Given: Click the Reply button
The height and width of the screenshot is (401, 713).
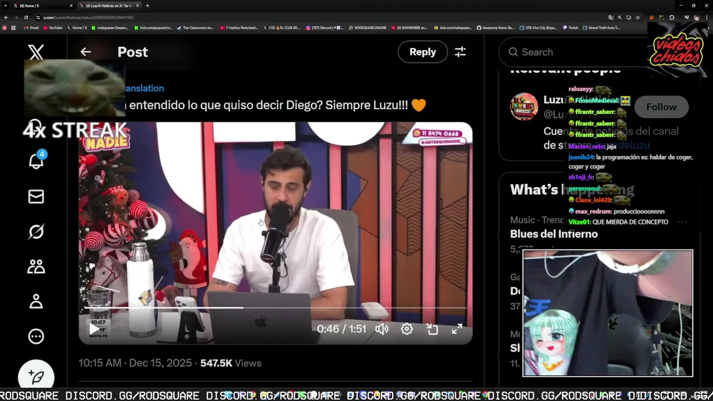Looking at the screenshot, I should pyautogui.click(x=423, y=52).
